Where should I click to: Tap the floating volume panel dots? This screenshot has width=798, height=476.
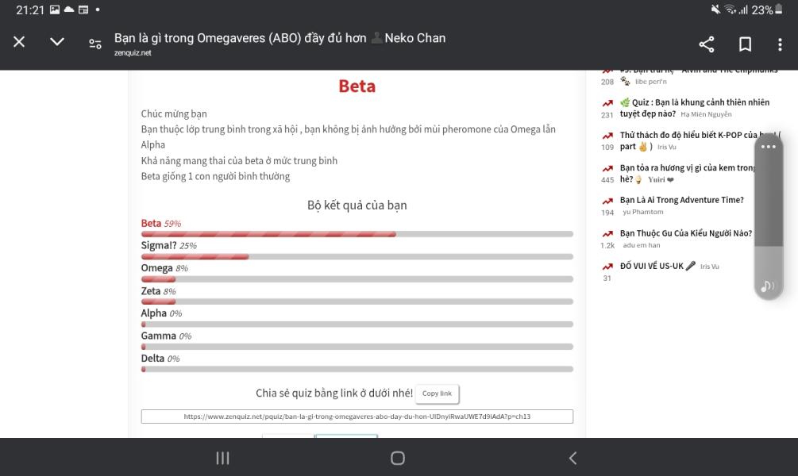point(768,147)
